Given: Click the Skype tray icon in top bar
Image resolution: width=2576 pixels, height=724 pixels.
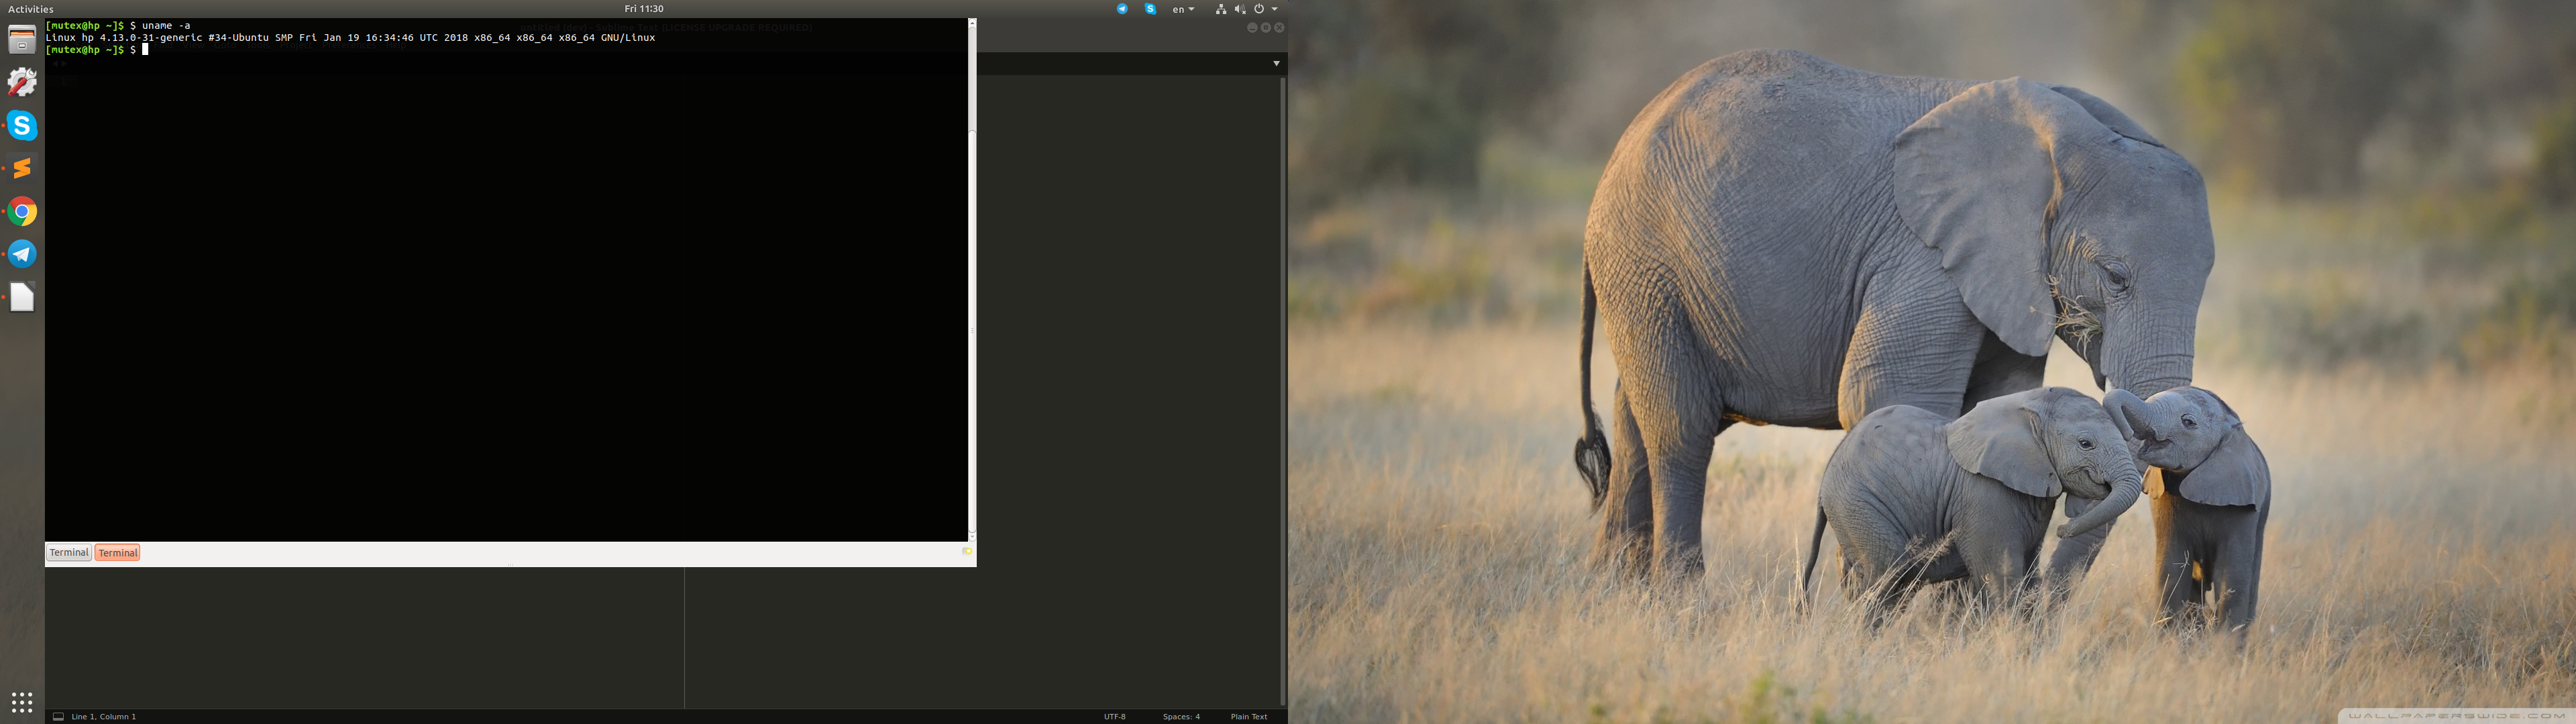Looking at the screenshot, I should pyautogui.click(x=1150, y=9).
